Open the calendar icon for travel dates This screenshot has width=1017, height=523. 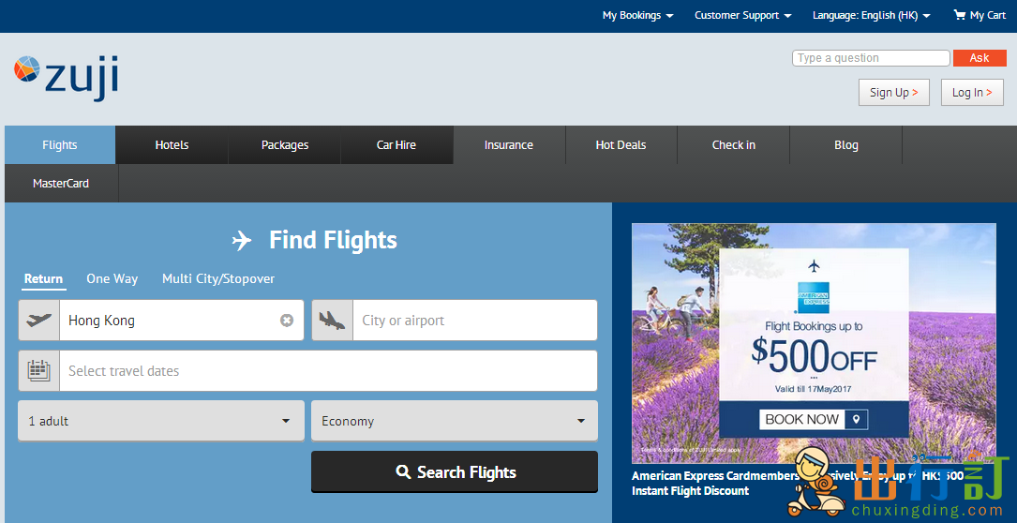click(x=39, y=370)
